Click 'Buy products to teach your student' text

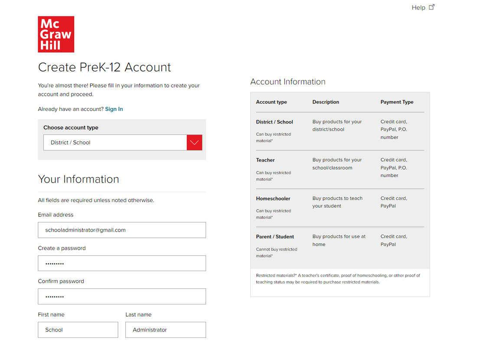click(x=337, y=202)
